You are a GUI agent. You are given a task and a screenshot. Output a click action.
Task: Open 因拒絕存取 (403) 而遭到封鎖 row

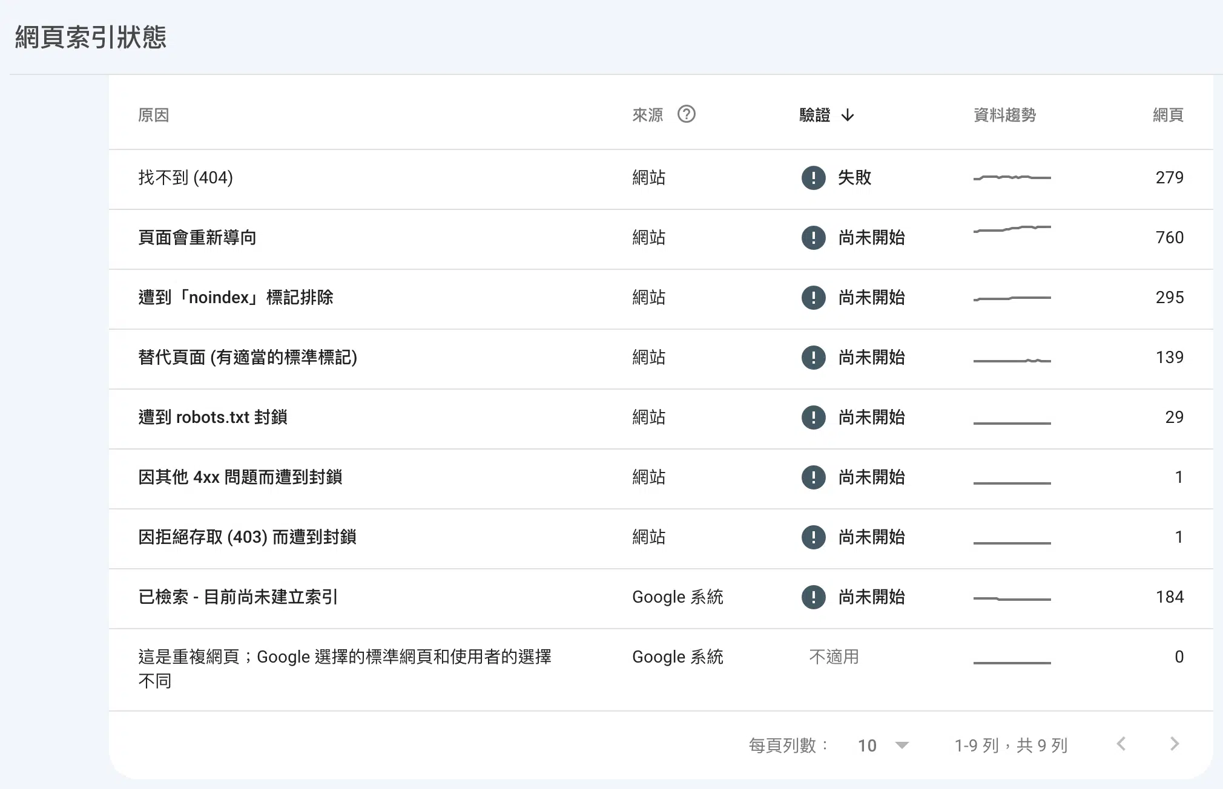(661, 539)
